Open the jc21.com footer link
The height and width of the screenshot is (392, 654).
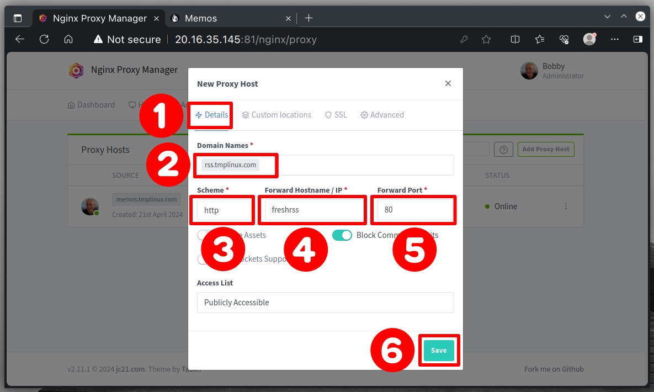[x=130, y=369]
